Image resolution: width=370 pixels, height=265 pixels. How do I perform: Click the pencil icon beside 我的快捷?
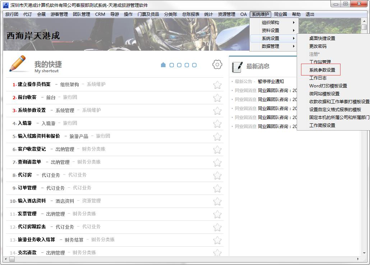click(x=18, y=64)
